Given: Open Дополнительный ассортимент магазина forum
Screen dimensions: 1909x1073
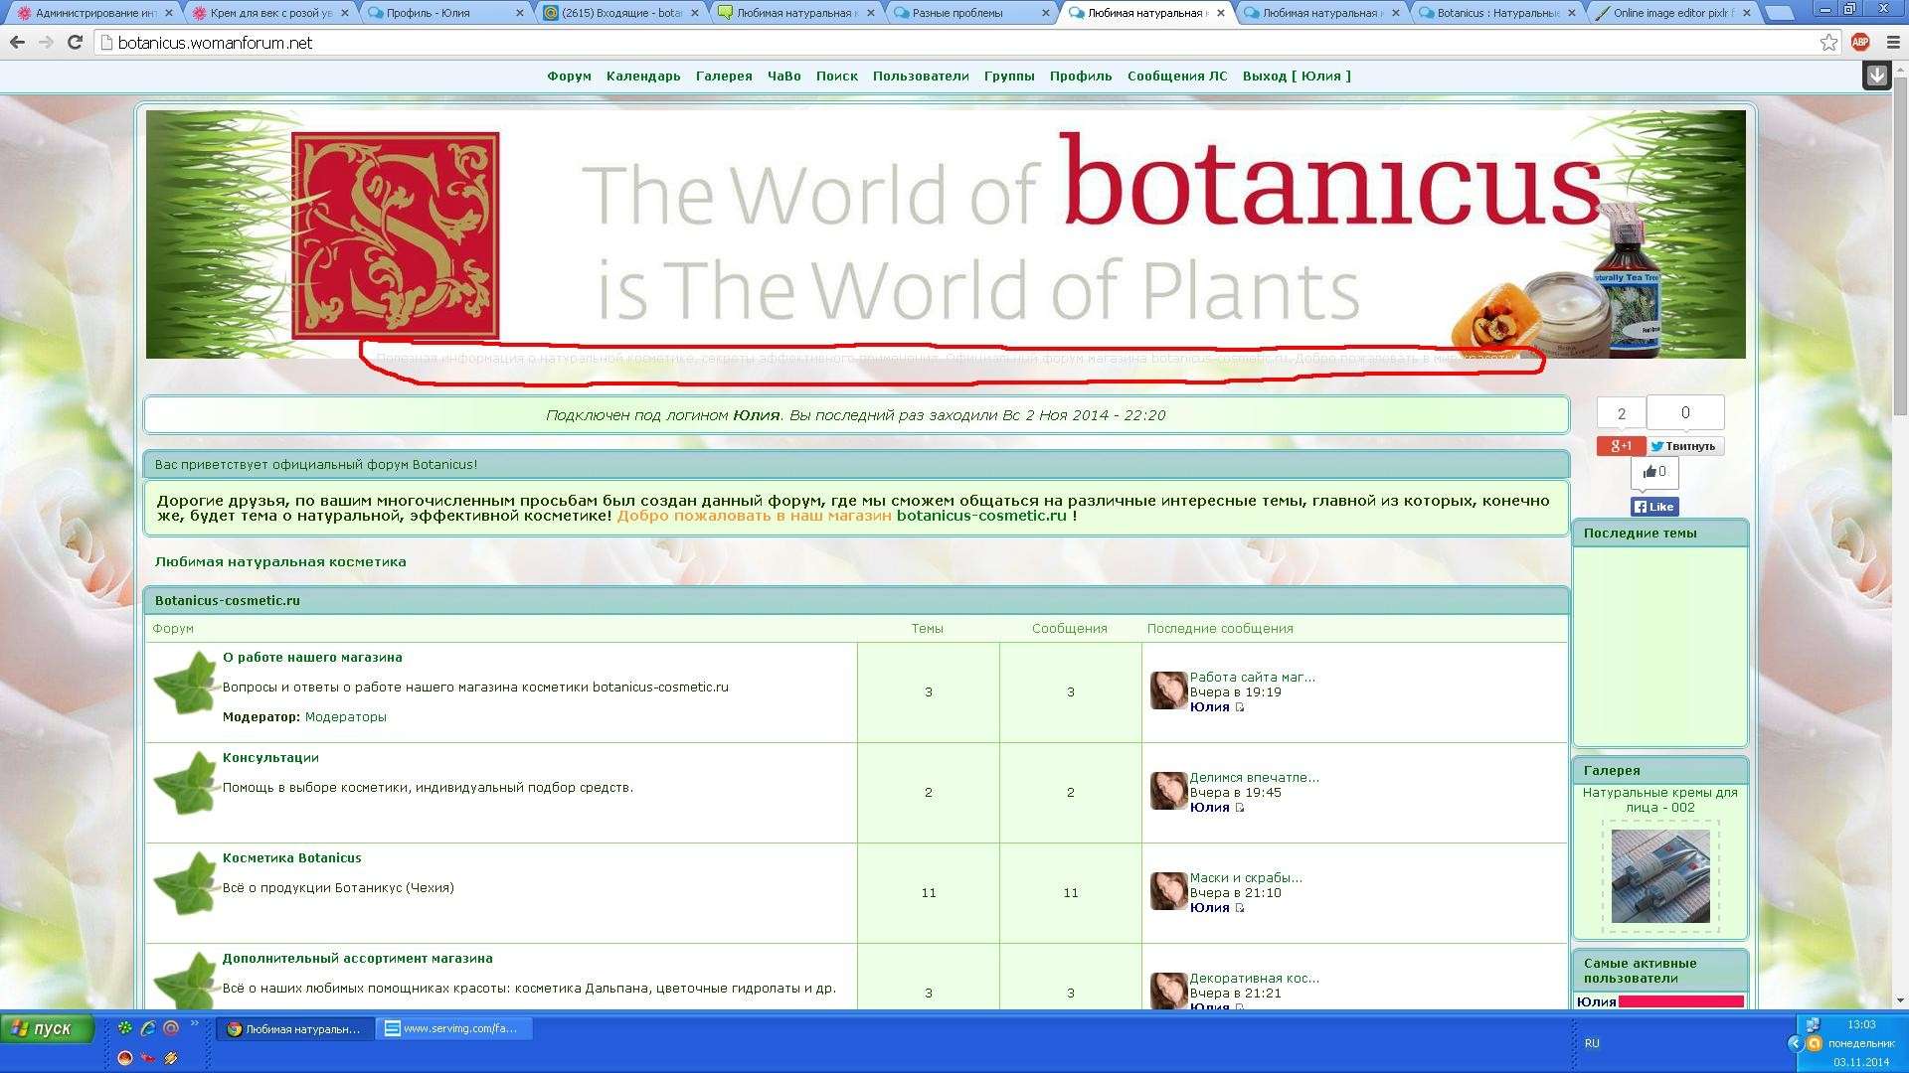Looking at the screenshot, I should coord(357,959).
